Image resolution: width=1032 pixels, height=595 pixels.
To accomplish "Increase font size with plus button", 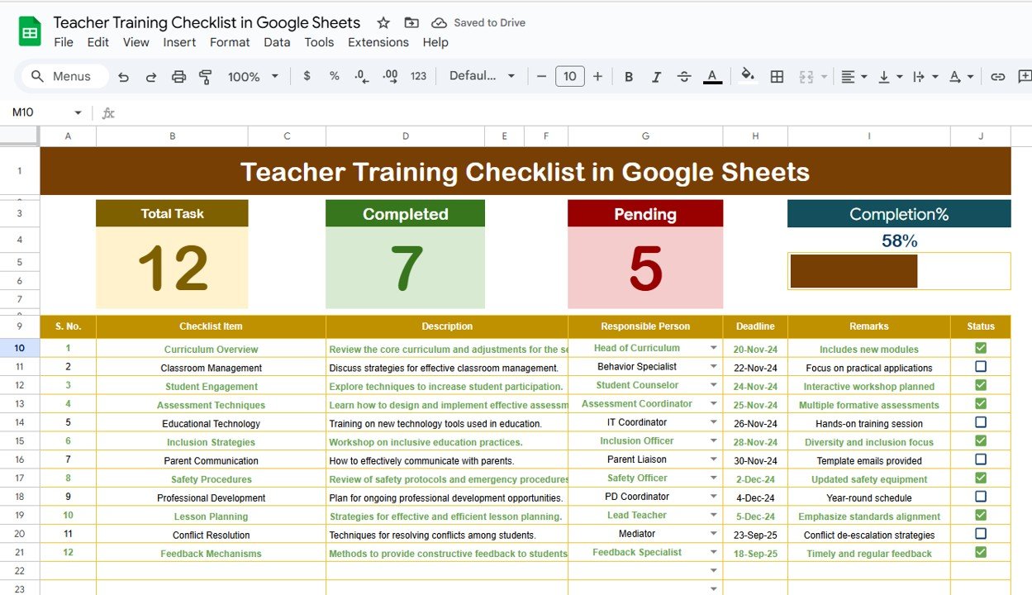I will point(597,76).
